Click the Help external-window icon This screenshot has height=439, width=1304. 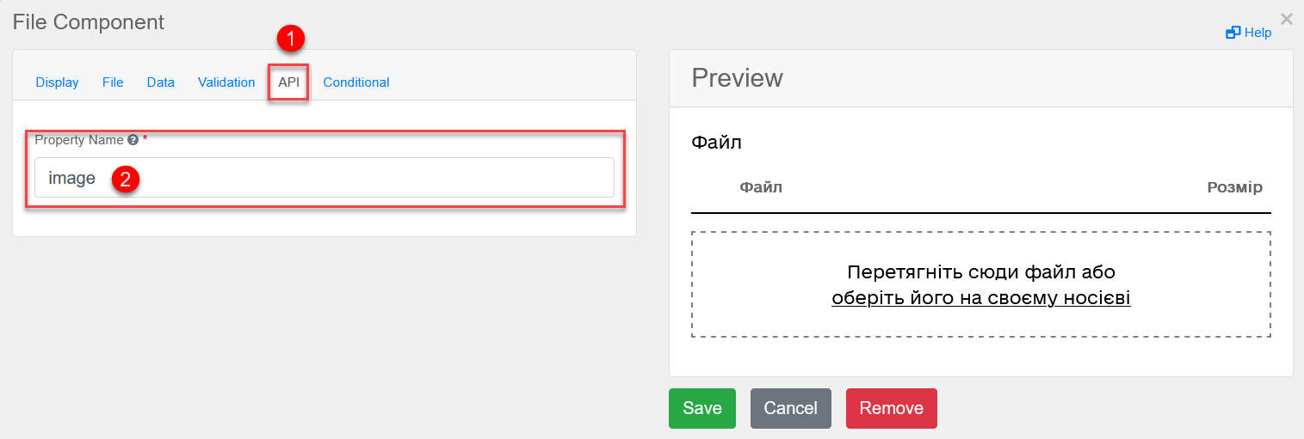pos(1233,33)
